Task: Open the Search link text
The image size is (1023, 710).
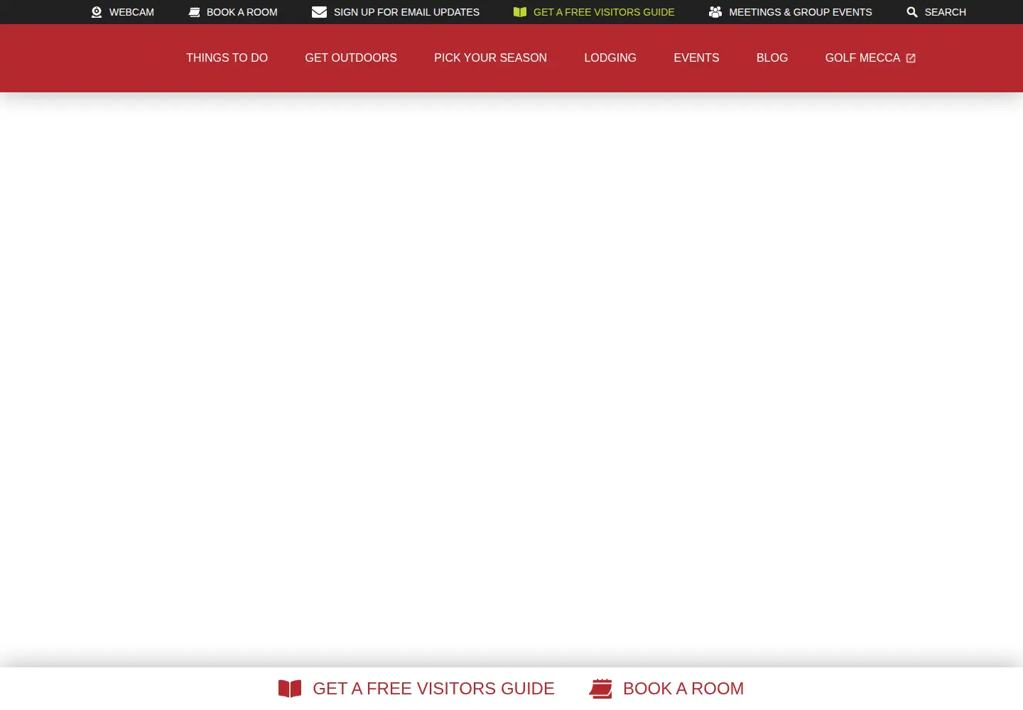Action: coord(945,12)
